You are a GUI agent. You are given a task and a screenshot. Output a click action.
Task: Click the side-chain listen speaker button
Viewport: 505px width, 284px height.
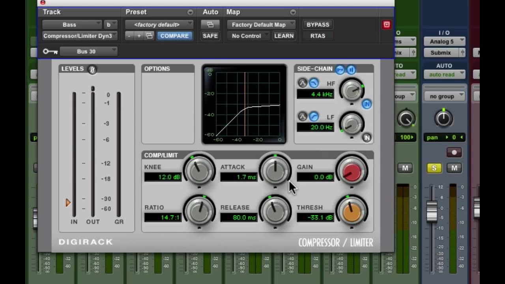[x=351, y=70]
